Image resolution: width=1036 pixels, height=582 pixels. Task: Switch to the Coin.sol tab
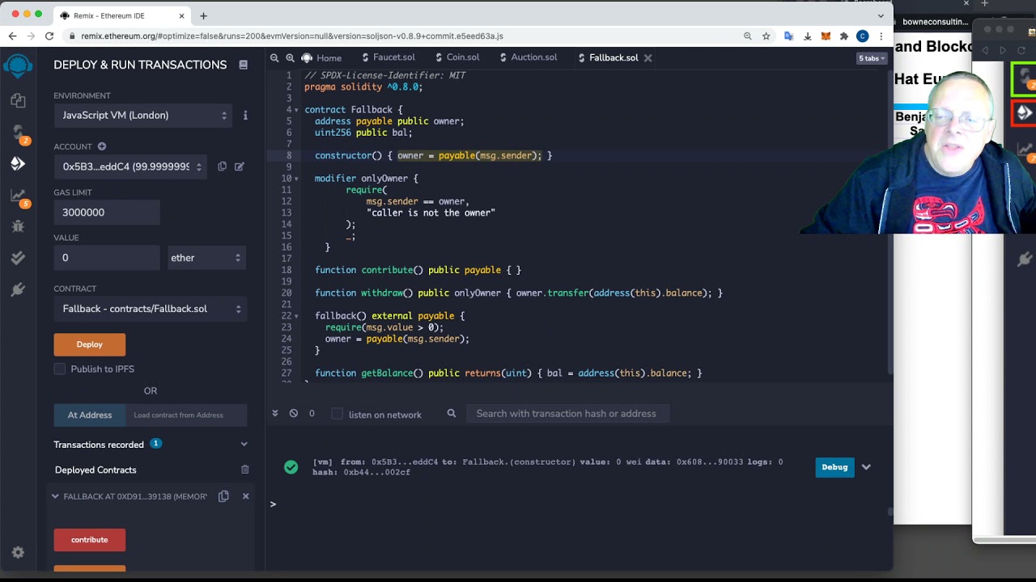[x=457, y=57]
